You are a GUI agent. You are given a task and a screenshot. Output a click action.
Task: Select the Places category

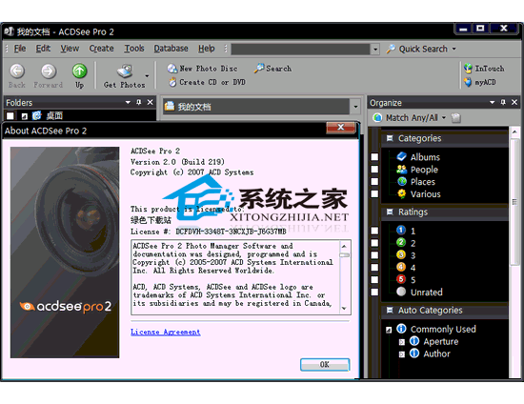pyautogui.click(x=416, y=182)
